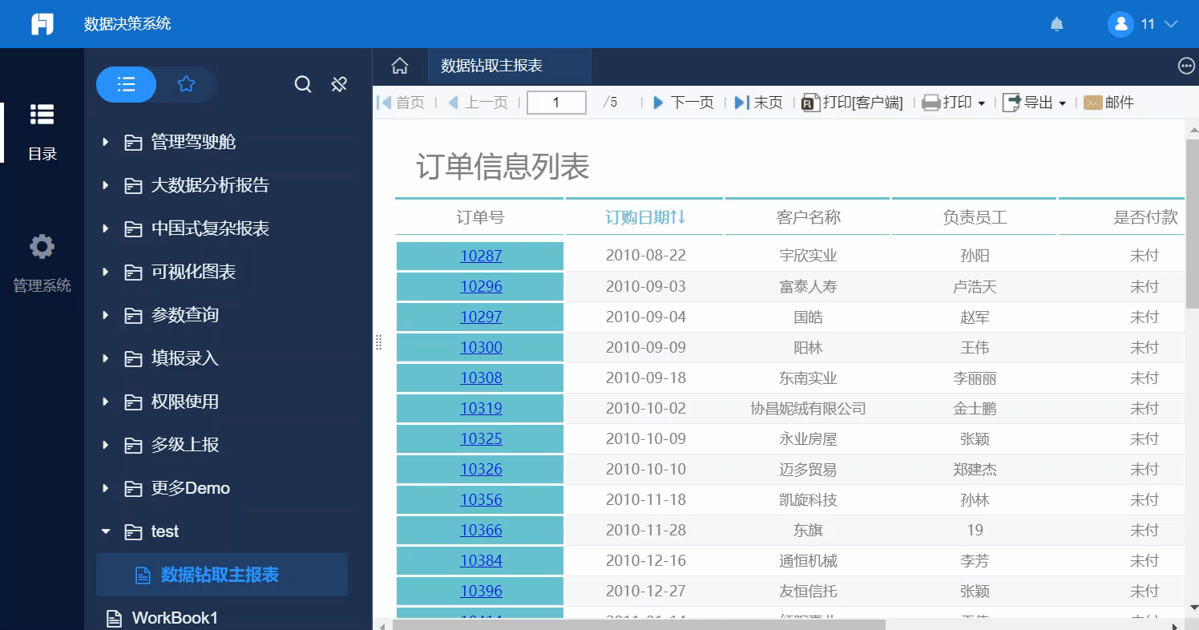Collapse the test folder

[x=105, y=531]
